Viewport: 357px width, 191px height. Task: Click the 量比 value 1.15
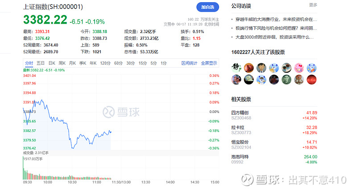point(196,38)
